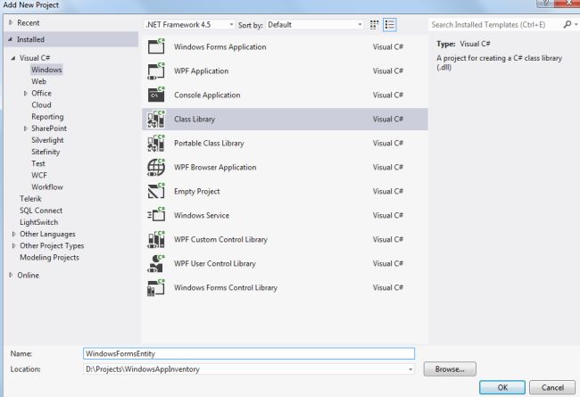
Task: Select the Workflow category
Action: tap(47, 186)
